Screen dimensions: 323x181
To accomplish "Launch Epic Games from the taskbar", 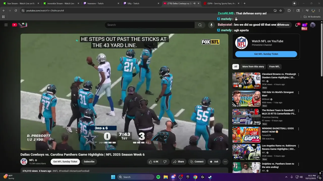I will pyautogui.click(x=188, y=177).
